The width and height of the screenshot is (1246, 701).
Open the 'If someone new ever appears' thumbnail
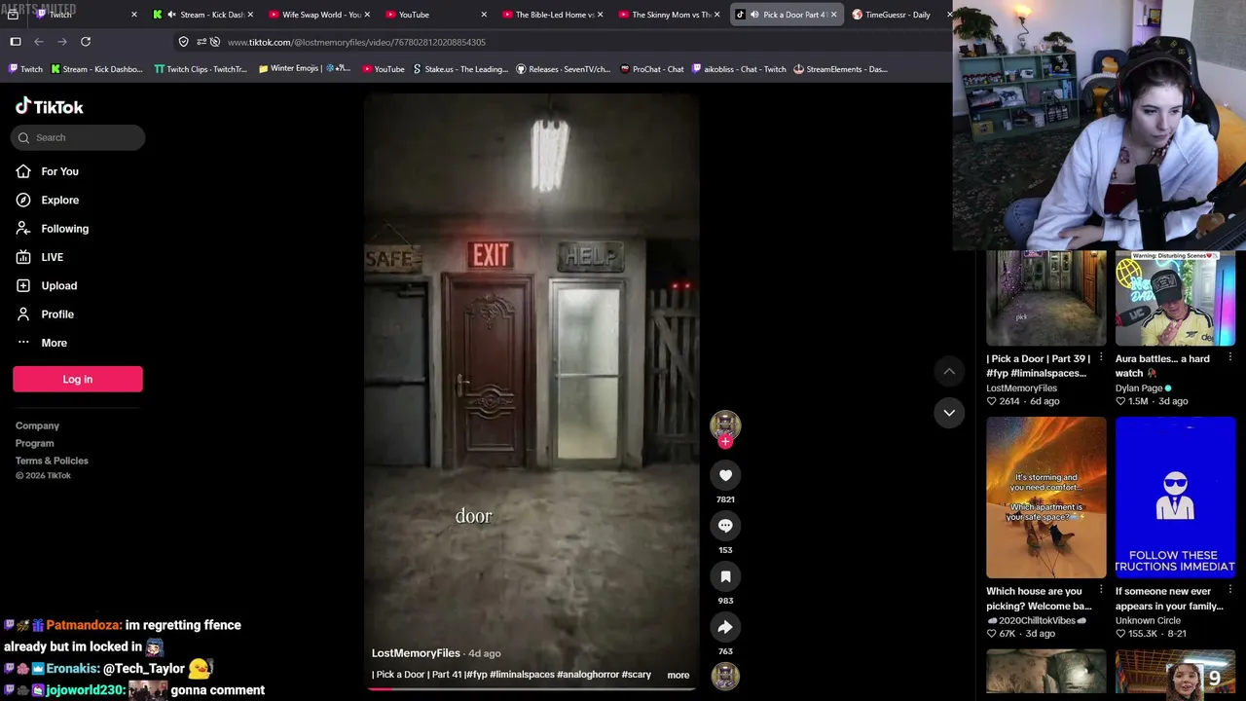(1175, 498)
